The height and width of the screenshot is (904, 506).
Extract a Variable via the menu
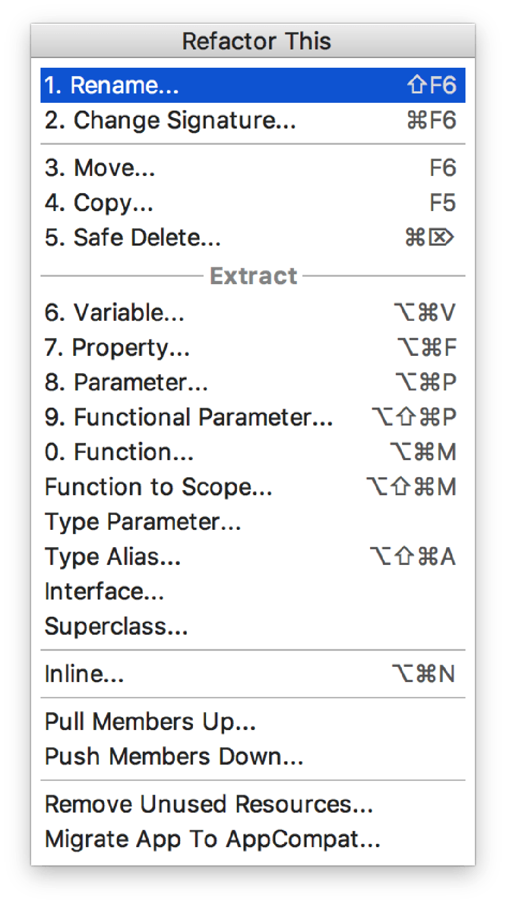[115, 313]
